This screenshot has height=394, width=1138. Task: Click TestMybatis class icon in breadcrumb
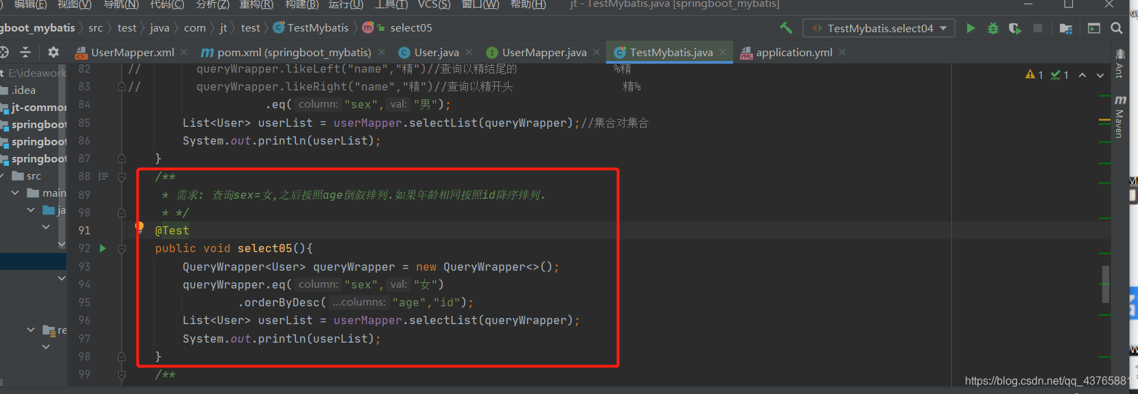279,27
